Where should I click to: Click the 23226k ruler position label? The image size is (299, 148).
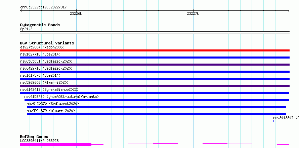pyautogui.click(x=76, y=13)
